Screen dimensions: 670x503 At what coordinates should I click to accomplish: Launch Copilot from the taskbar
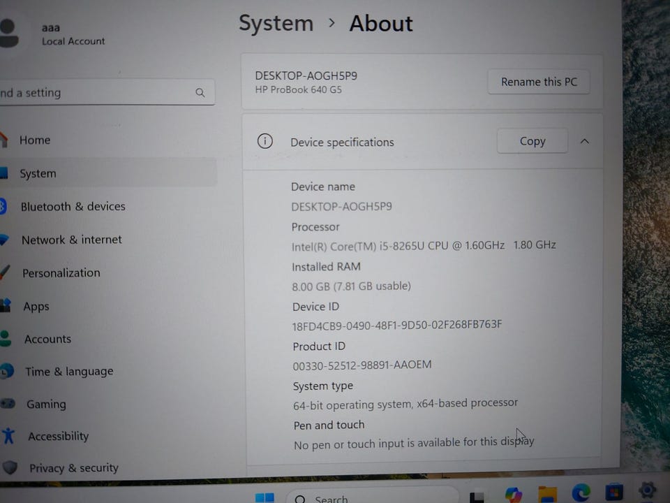(x=513, y=495)
